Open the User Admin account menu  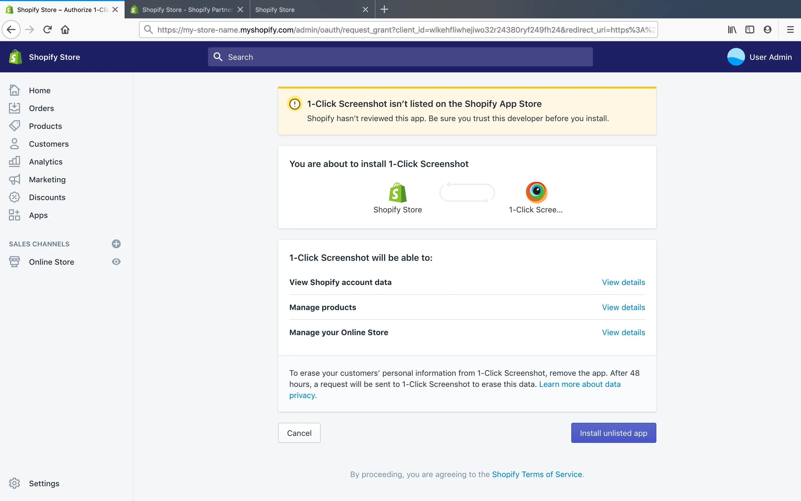pos(759,57)
